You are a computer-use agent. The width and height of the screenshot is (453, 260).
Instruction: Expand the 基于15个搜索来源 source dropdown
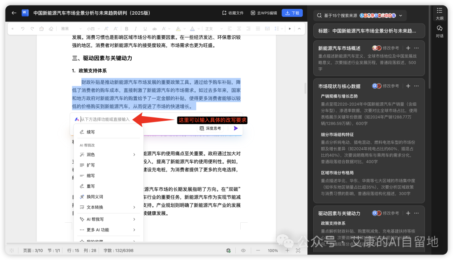coord(401,15)
